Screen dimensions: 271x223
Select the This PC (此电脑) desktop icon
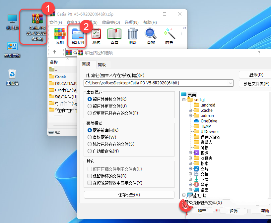tap(12, 22)
